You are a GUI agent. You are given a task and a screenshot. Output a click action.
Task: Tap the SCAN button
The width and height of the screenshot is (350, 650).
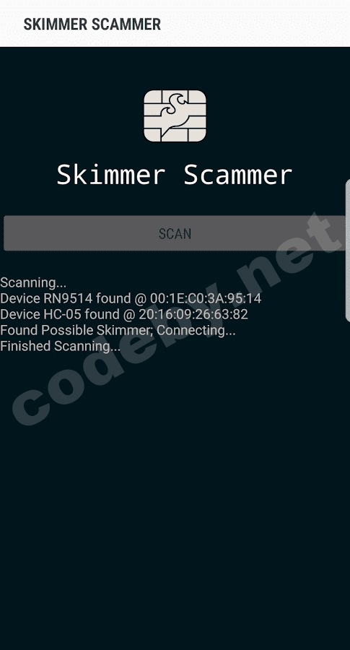(175, 233)
